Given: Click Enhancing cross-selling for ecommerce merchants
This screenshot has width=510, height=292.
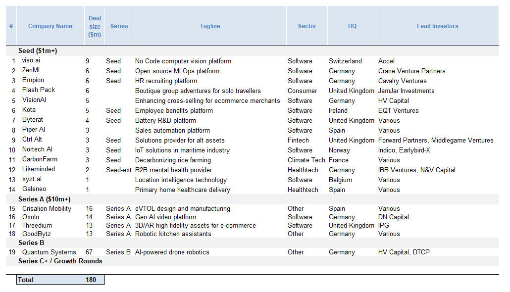Looking at the screenshot, I should point(207,101).
